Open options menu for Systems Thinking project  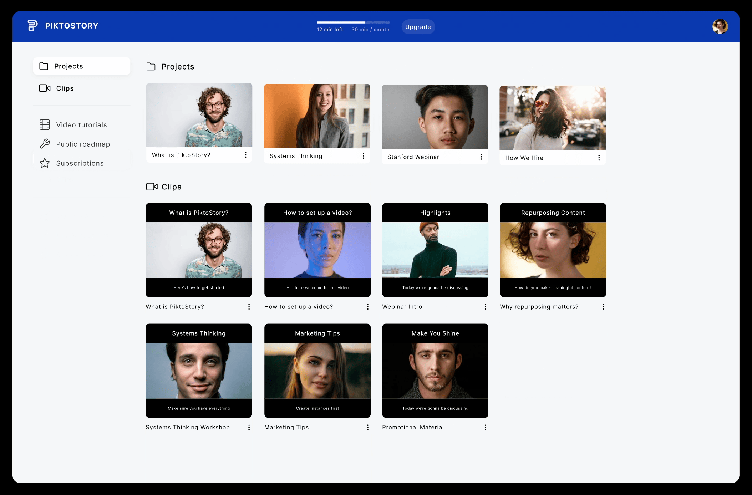(x=363, y=156)
